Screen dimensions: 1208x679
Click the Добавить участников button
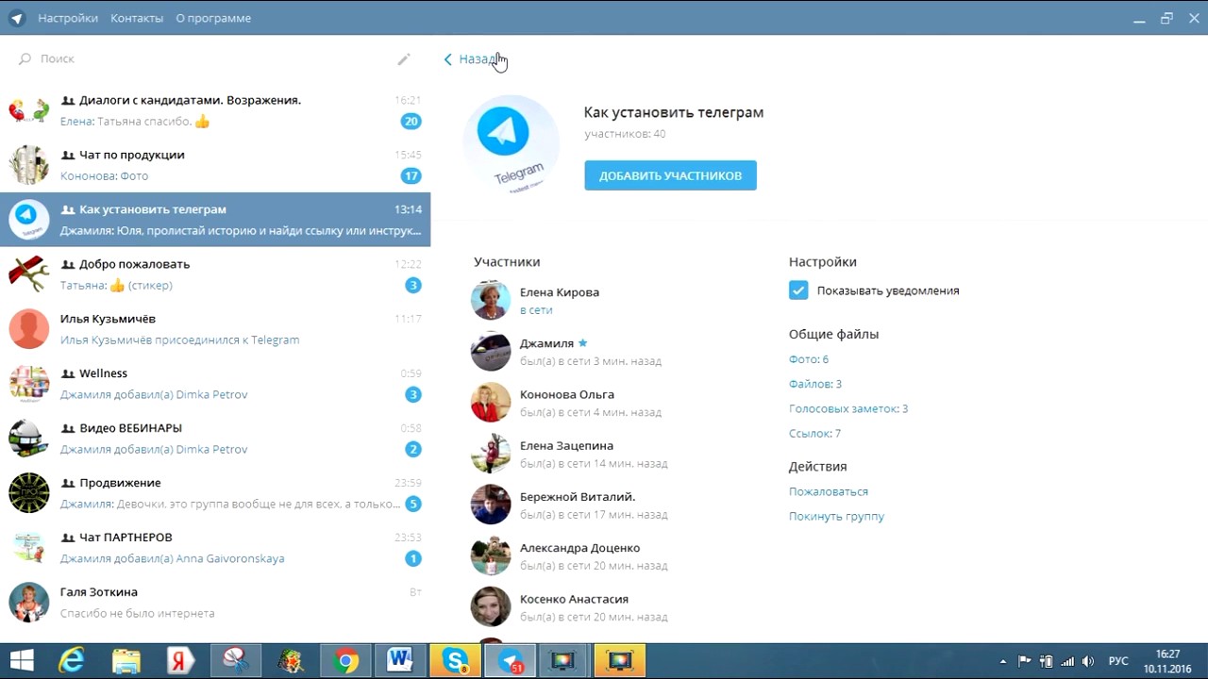point(670,175)
